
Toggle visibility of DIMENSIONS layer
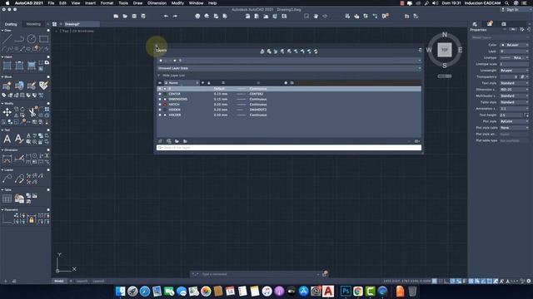coord(160,100)
